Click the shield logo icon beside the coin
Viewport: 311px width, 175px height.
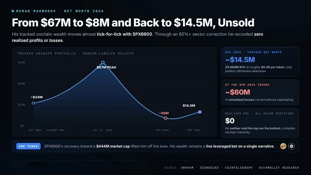tap(291, 146)
